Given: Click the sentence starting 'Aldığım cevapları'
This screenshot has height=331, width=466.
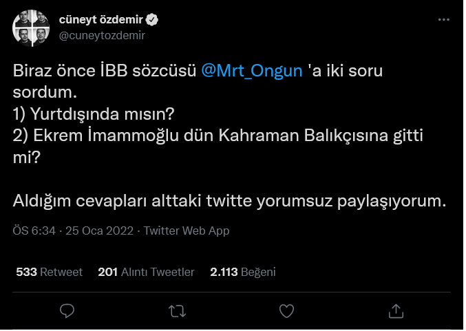Looking at the screenshot, I should [x=230, y=201].
